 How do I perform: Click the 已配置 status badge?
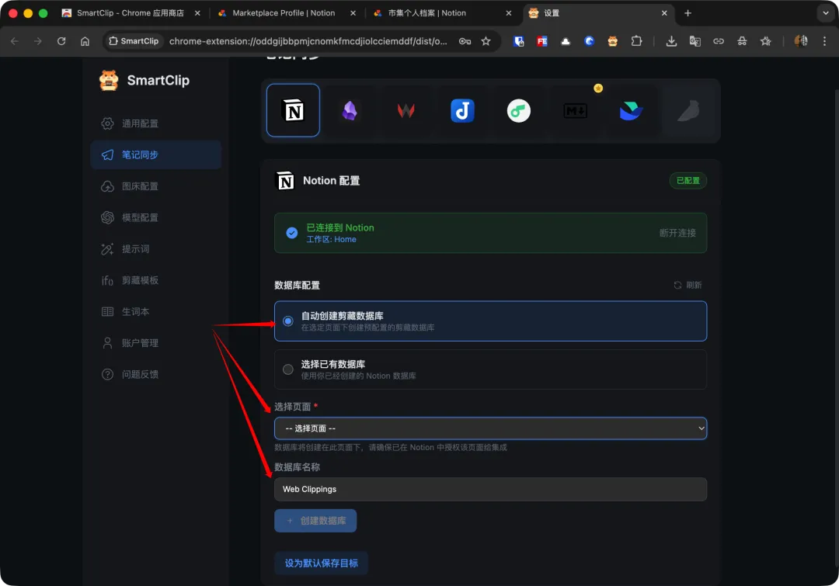[x=688, y=181]
